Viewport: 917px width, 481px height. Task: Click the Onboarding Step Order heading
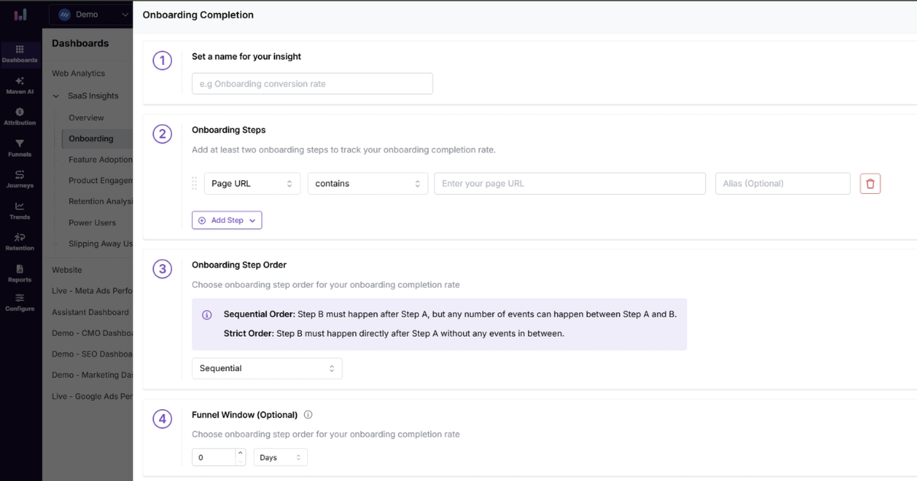(239, 265)
